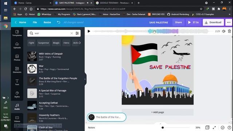Switch to the GOOGLE TERJEMAH tab
This screenshot has height=131, width=233.
(115, 3)
